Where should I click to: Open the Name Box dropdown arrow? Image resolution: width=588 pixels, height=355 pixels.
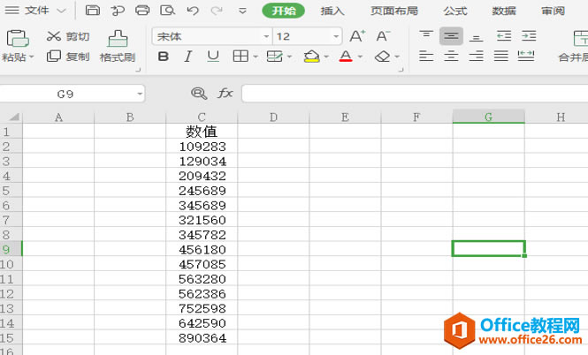[x=140, y=94]
